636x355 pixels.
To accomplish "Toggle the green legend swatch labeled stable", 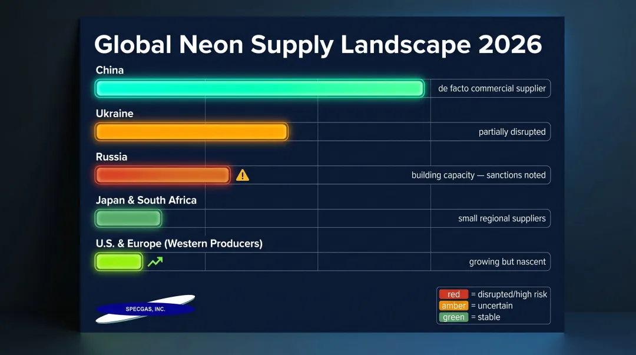I will 453,317.
